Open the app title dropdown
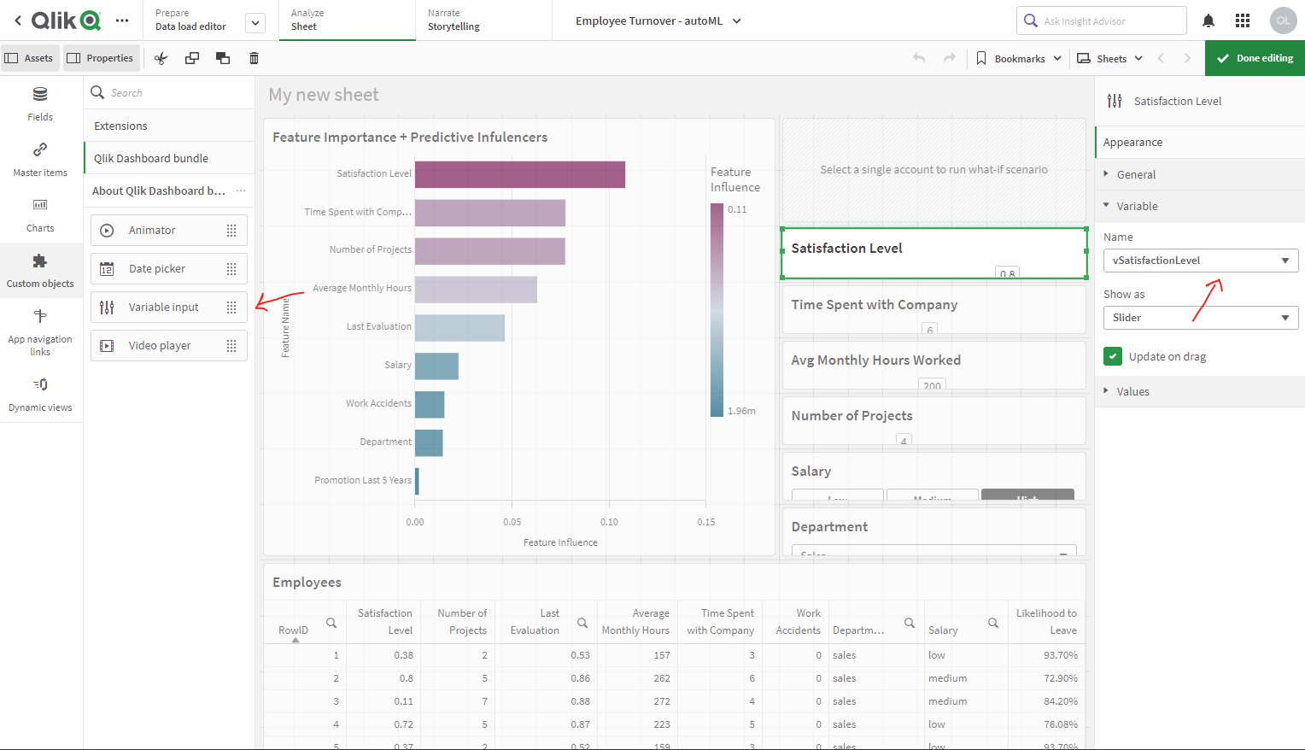The image size is (1305, 750). tap(658, 21)
